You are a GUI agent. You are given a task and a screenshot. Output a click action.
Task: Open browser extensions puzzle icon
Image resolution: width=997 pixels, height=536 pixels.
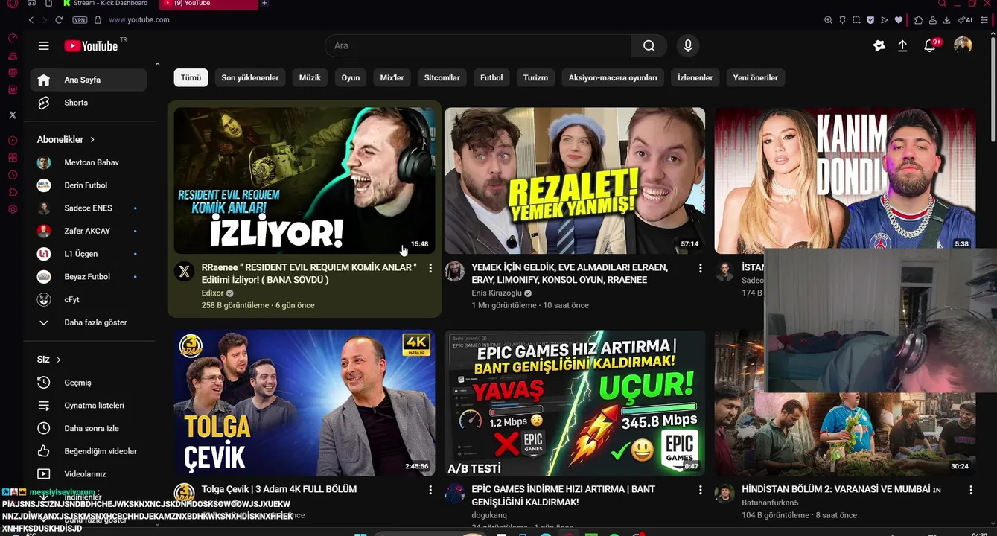(920, 20)
